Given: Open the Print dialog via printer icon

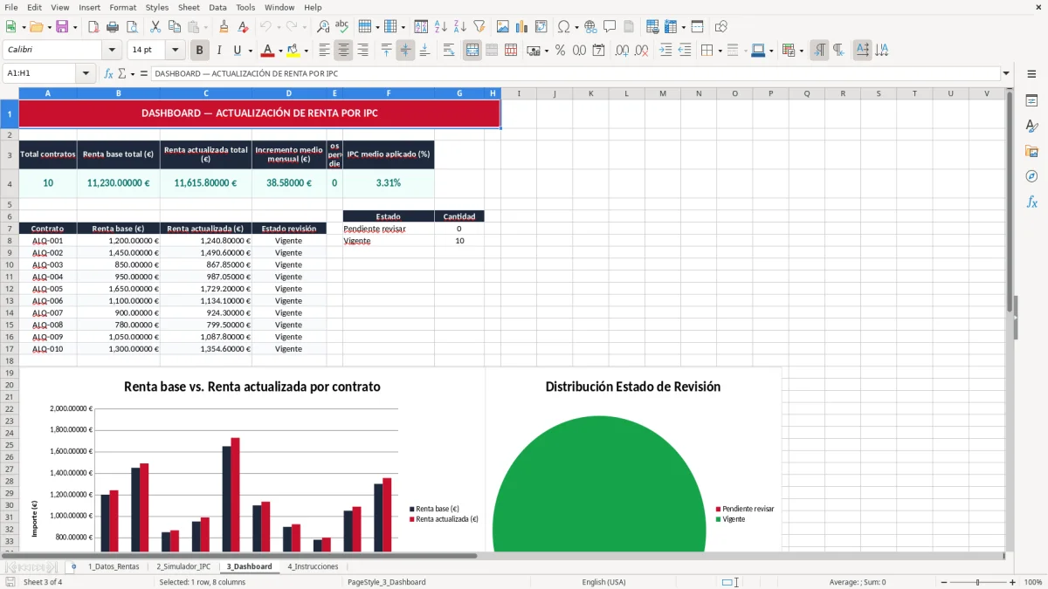Looking at the screenshot, I should pos(112,27).
